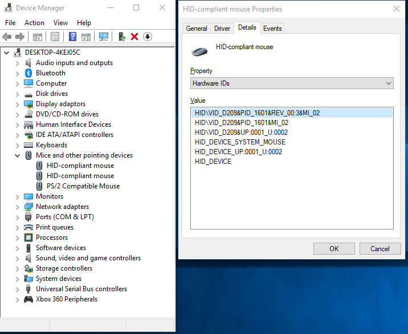408x334 pixels.
Task: Open the Property dropdown showing Hardware IDs
Action: tap(292, 83)
